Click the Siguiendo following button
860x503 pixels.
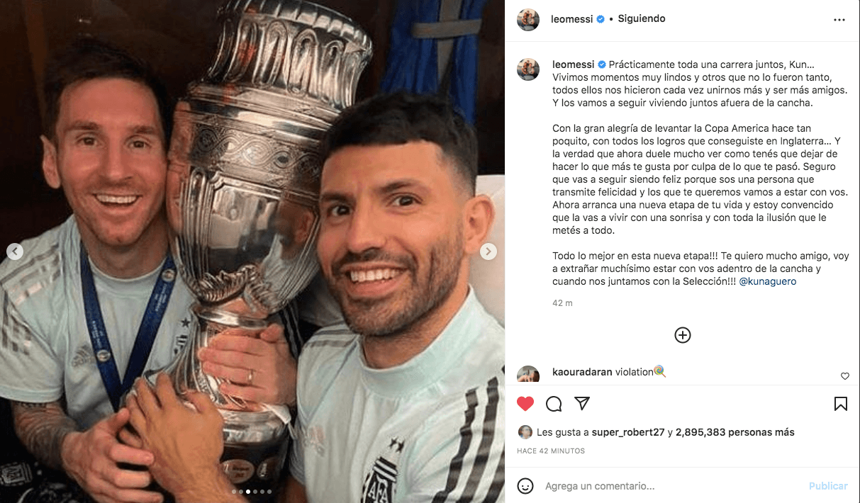point(642,19)
